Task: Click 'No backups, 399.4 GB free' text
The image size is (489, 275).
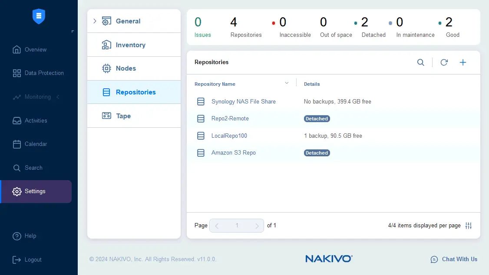Action: [x=337, y=101]
